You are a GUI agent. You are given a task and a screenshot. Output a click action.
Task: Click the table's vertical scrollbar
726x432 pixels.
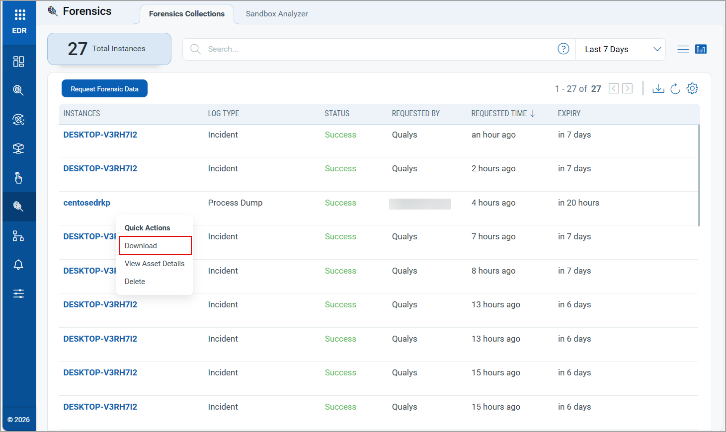coord(699,175)
